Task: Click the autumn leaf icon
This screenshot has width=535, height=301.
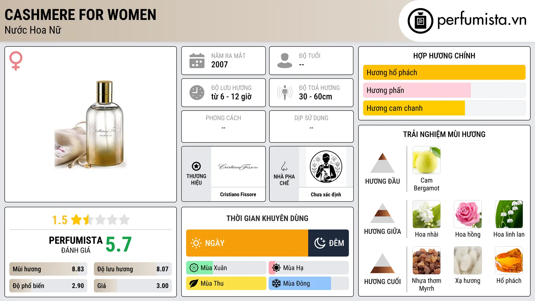Action: tap(194, 283)
